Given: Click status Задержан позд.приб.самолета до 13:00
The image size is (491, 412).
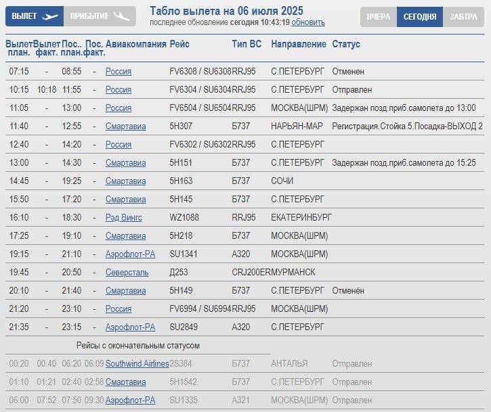Looking at the screenshot, I should pyautogui.click(x=404, y=108).
